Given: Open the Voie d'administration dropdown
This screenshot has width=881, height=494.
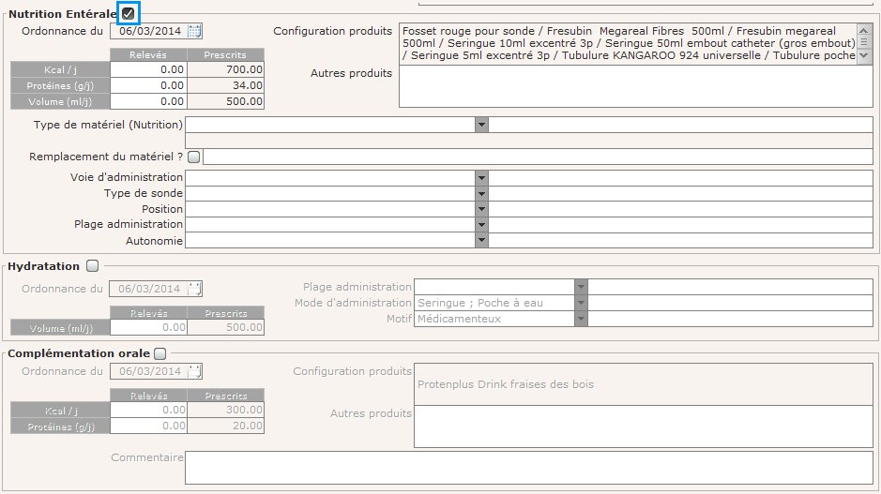Looking at the screenshot, I should point(481,177).
